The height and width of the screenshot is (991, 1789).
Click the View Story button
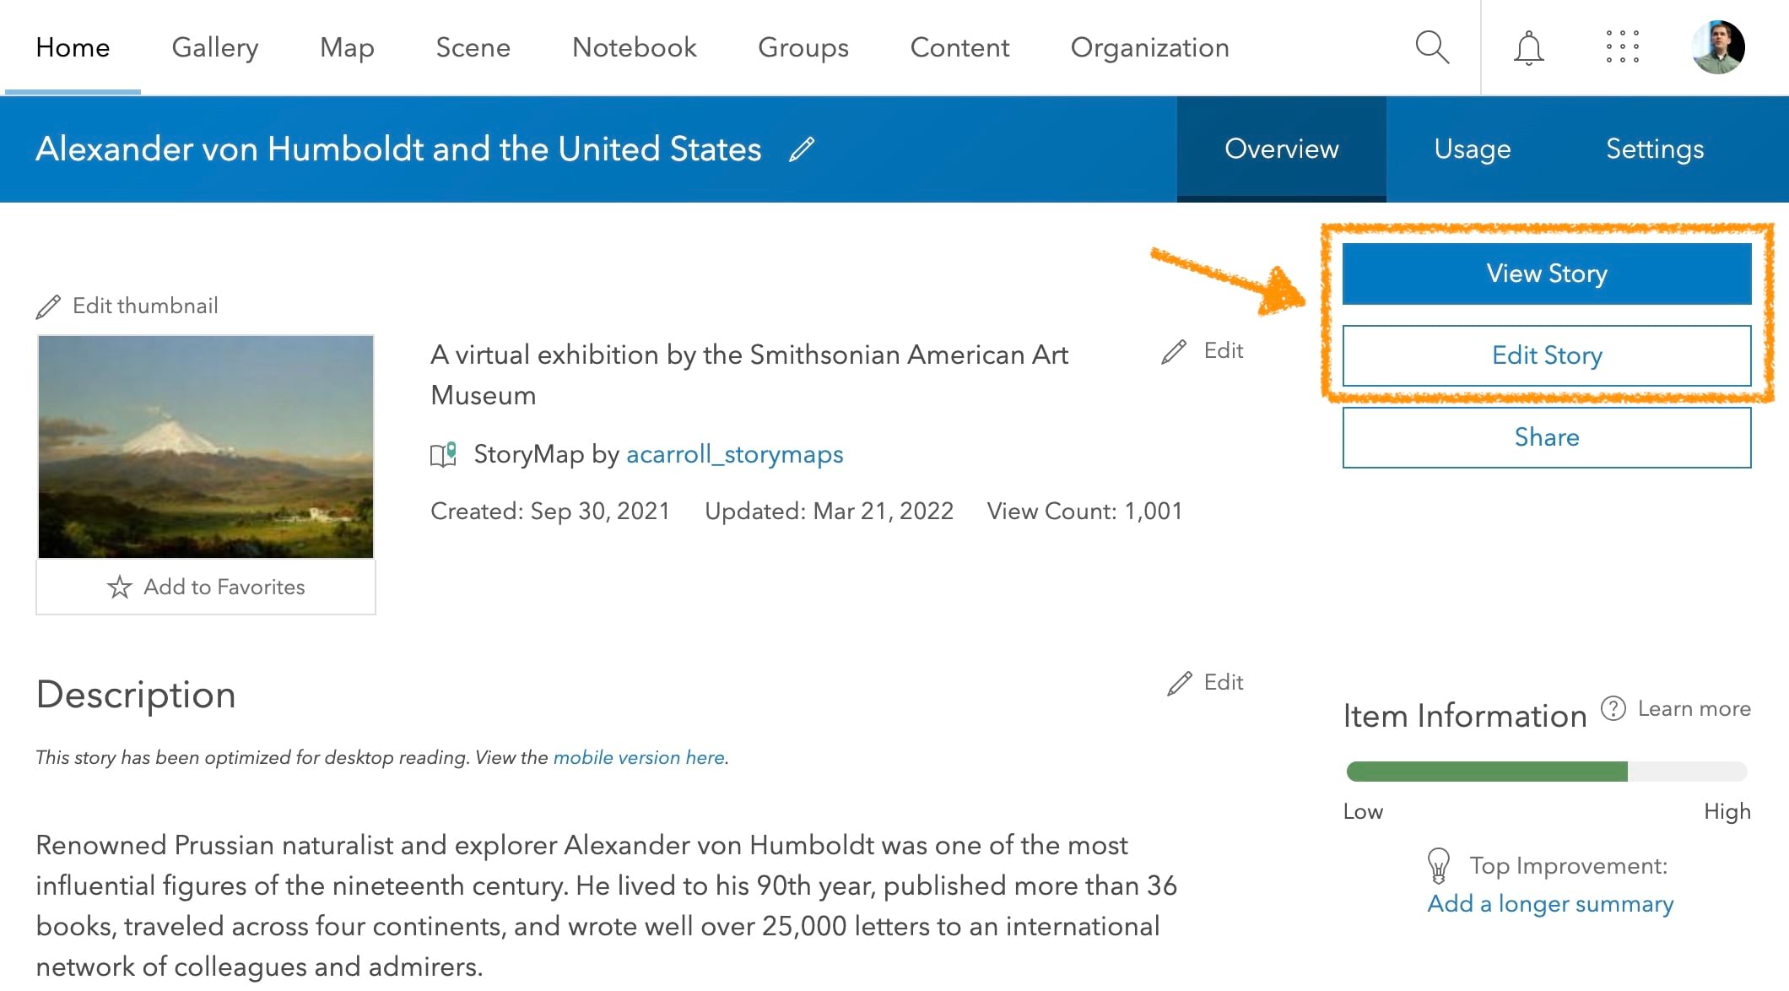point(1546,273)
